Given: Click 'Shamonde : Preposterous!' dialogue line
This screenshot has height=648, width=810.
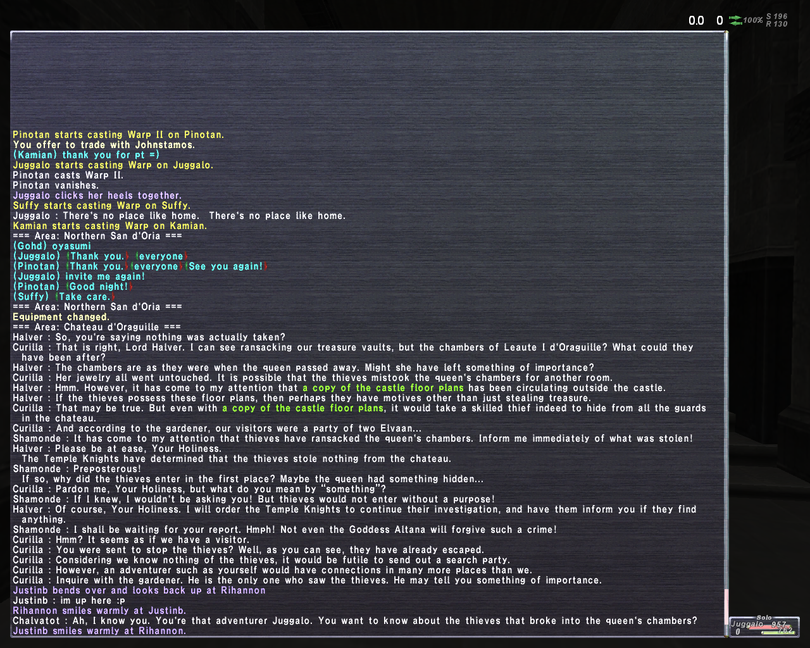Looking at the screenshot, I should (77, 469).
